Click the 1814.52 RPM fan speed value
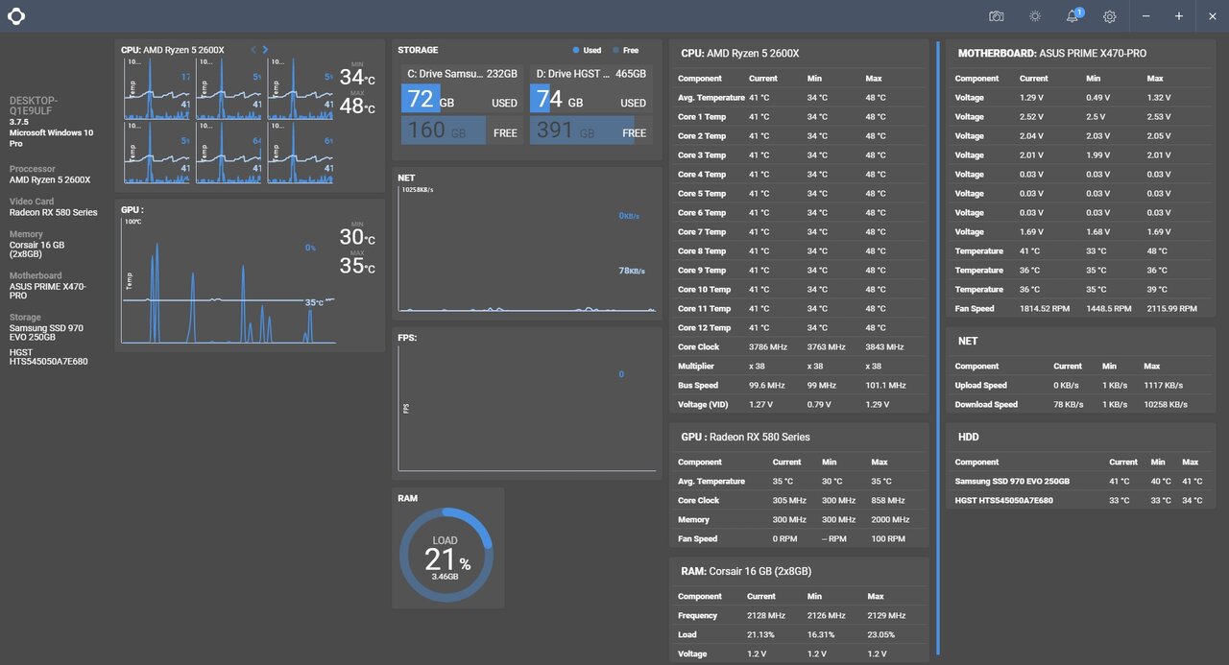Screen dimensions: 1229x665 (x=1044, y=309)
